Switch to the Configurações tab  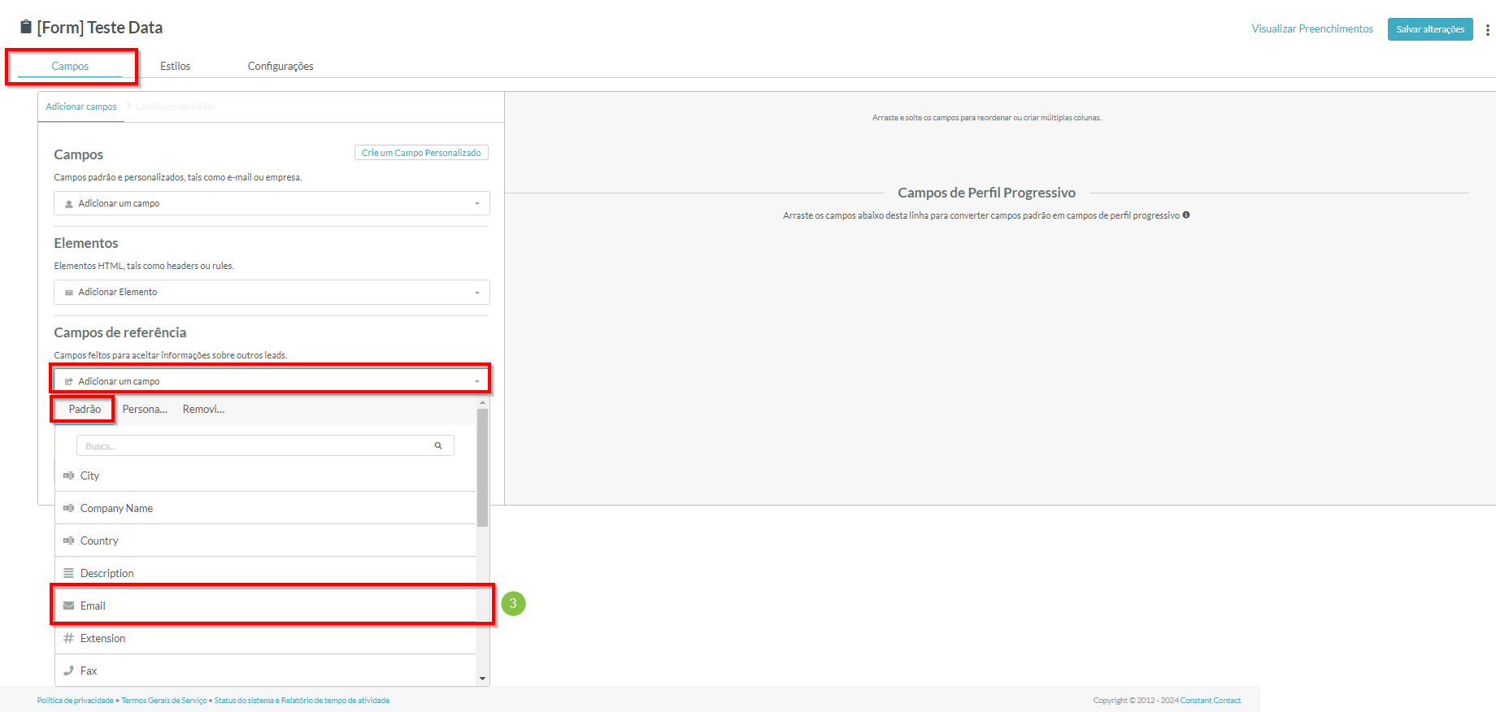(x=280, y=66)
